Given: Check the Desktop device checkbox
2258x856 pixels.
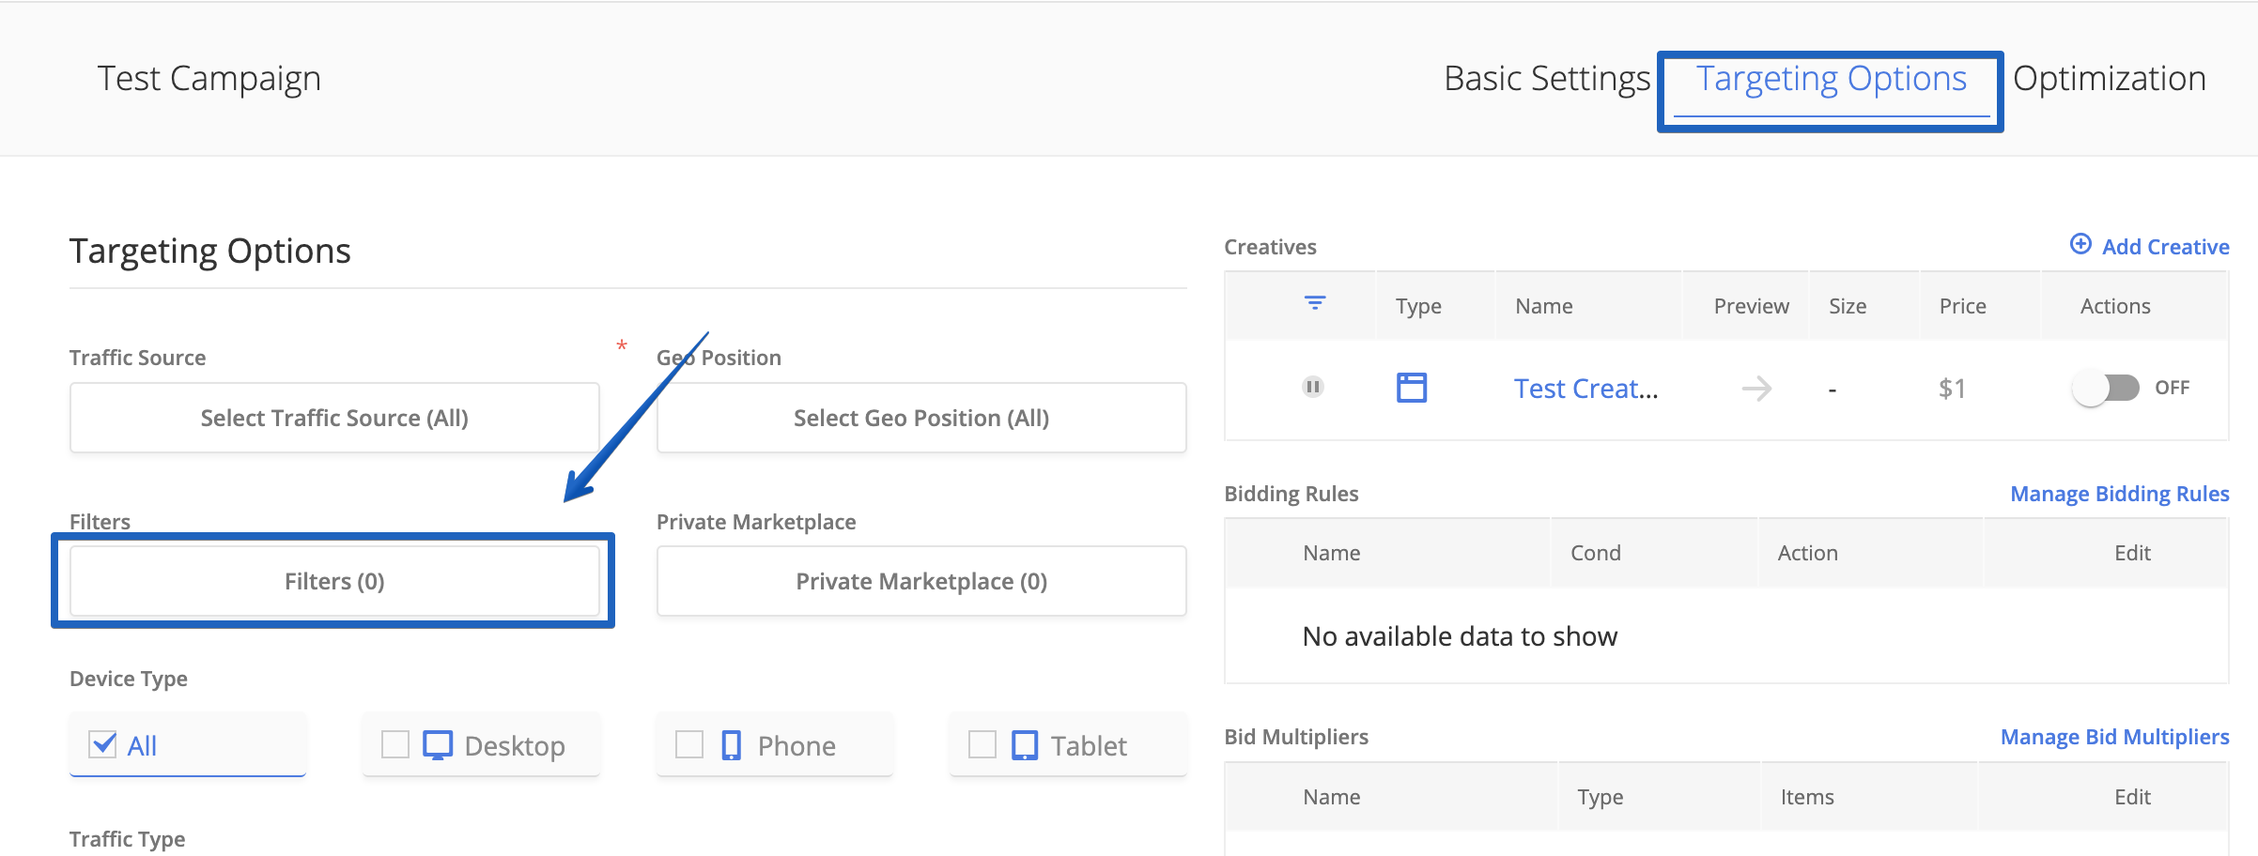Looking at the screenshot, I should [x=395, y=745].
